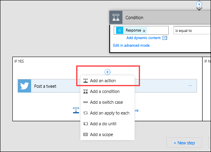211x152 pixels.
Task: Click the Add an action menu icon
Action: pyautogui.click(x=85, y=81)
